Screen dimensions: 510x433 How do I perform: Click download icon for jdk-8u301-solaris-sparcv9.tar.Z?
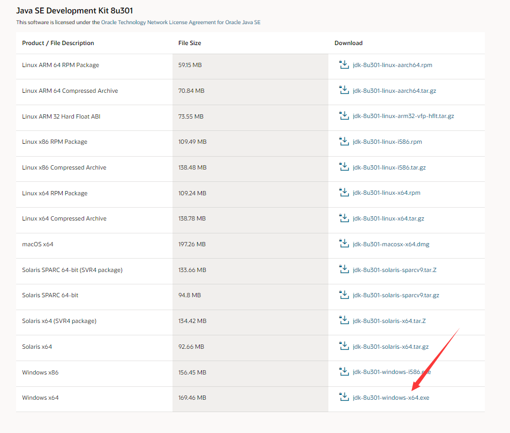point(344,269)
